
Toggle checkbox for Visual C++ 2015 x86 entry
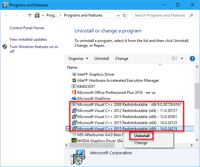68,129
